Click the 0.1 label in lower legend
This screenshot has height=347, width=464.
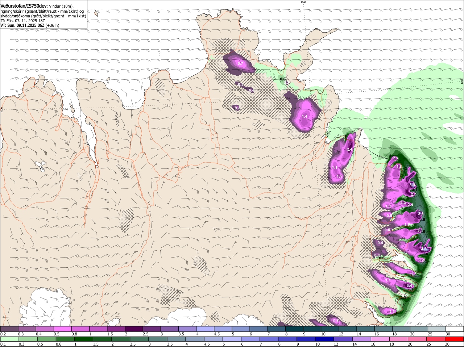[x=3, y=344]
